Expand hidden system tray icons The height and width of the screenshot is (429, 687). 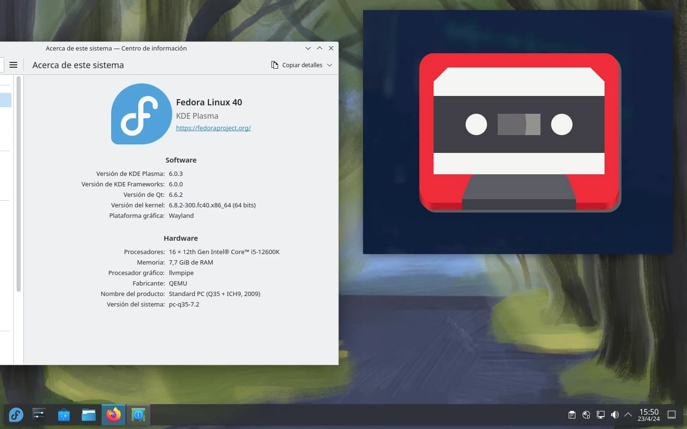coord(628,415)
